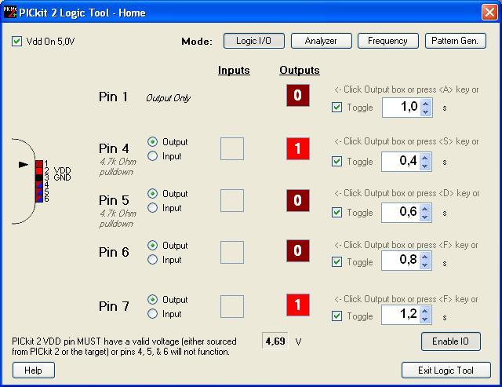This screenshot has width=502, height=387.
Task: Increase Pin 5 toggle time 0,6
Action: click(425, 209)
